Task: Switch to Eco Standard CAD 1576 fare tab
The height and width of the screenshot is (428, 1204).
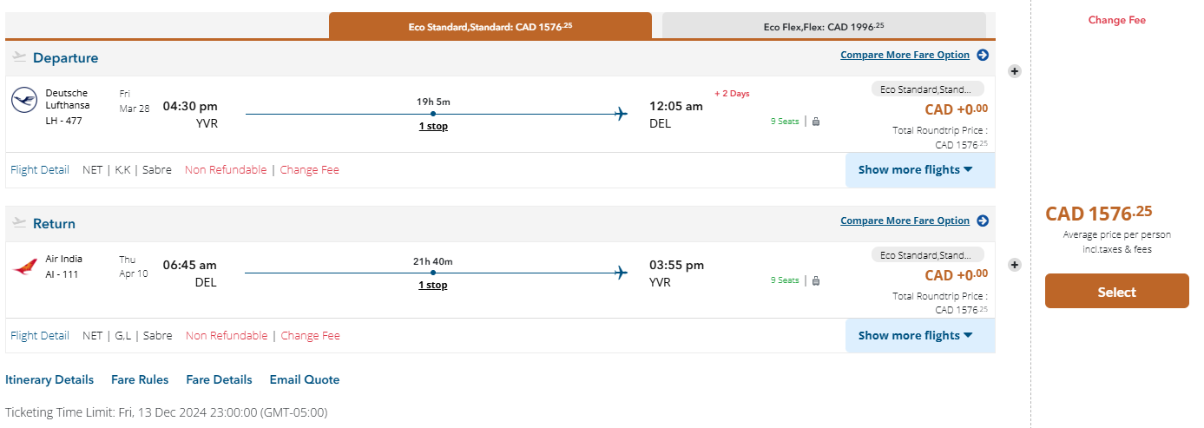Action: (x=490, y=26)
